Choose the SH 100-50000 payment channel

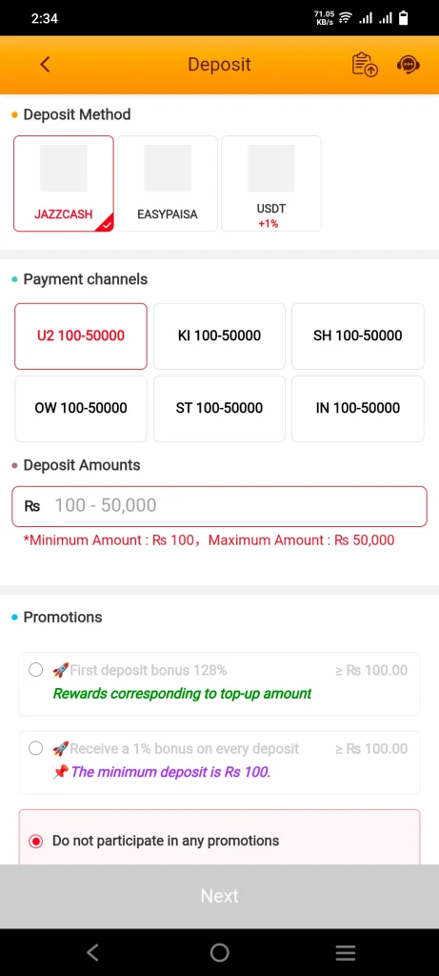pyautogui.click(x=358, y=336)
